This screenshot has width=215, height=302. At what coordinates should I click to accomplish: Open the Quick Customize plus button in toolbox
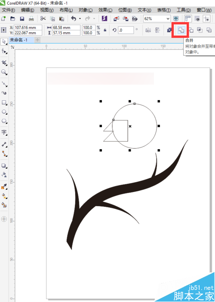4,219
